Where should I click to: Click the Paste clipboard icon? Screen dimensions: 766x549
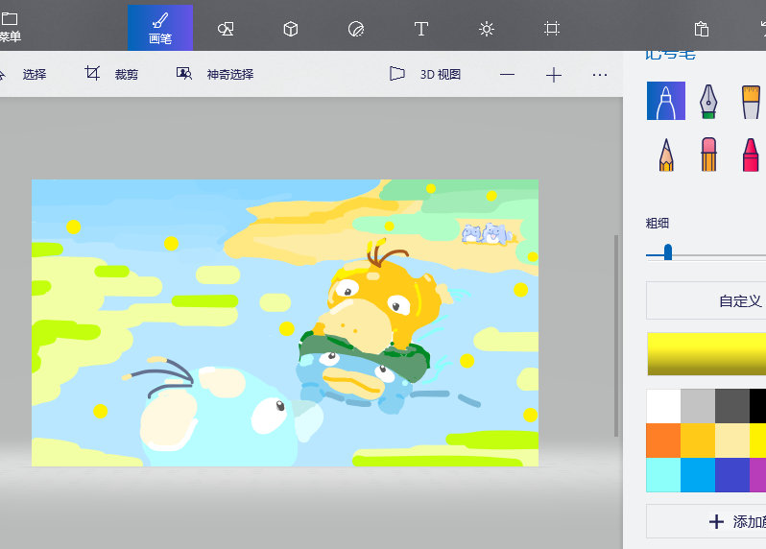(x=702, y=29)
